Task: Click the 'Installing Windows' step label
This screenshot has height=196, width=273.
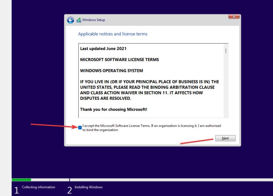Action: pos(89,187)
